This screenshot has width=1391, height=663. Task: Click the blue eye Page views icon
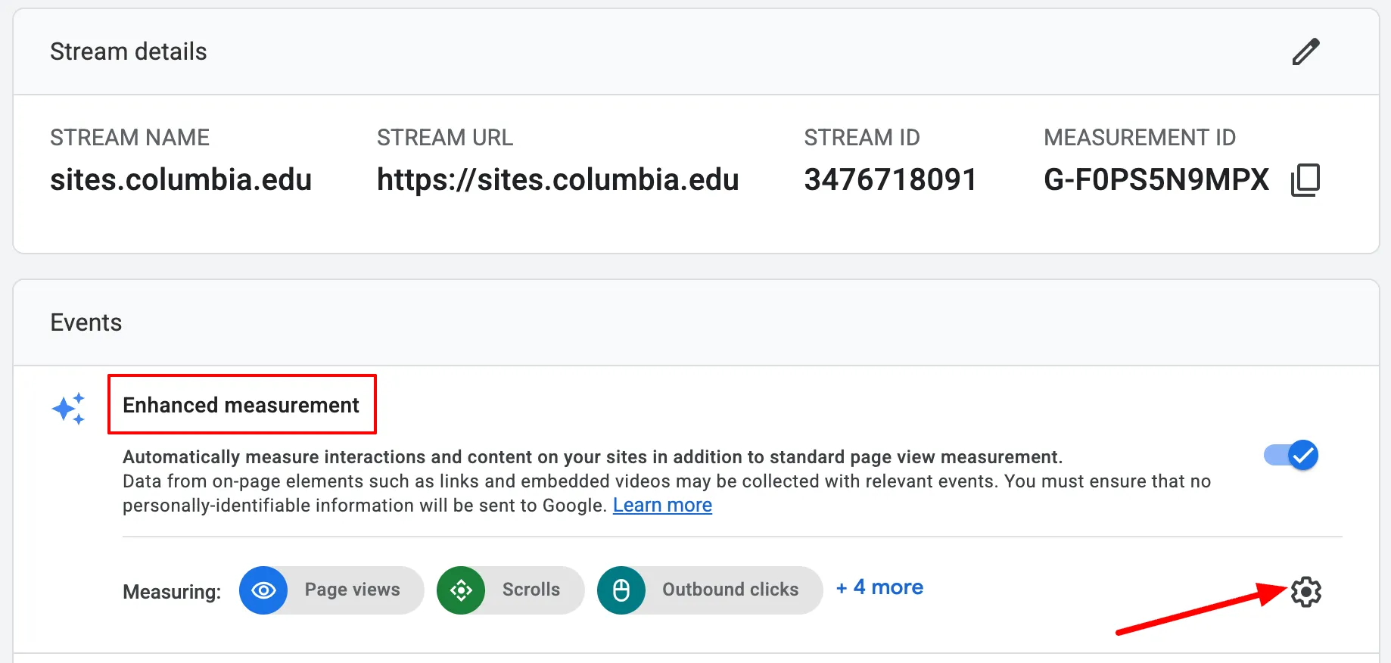(263, 590)
